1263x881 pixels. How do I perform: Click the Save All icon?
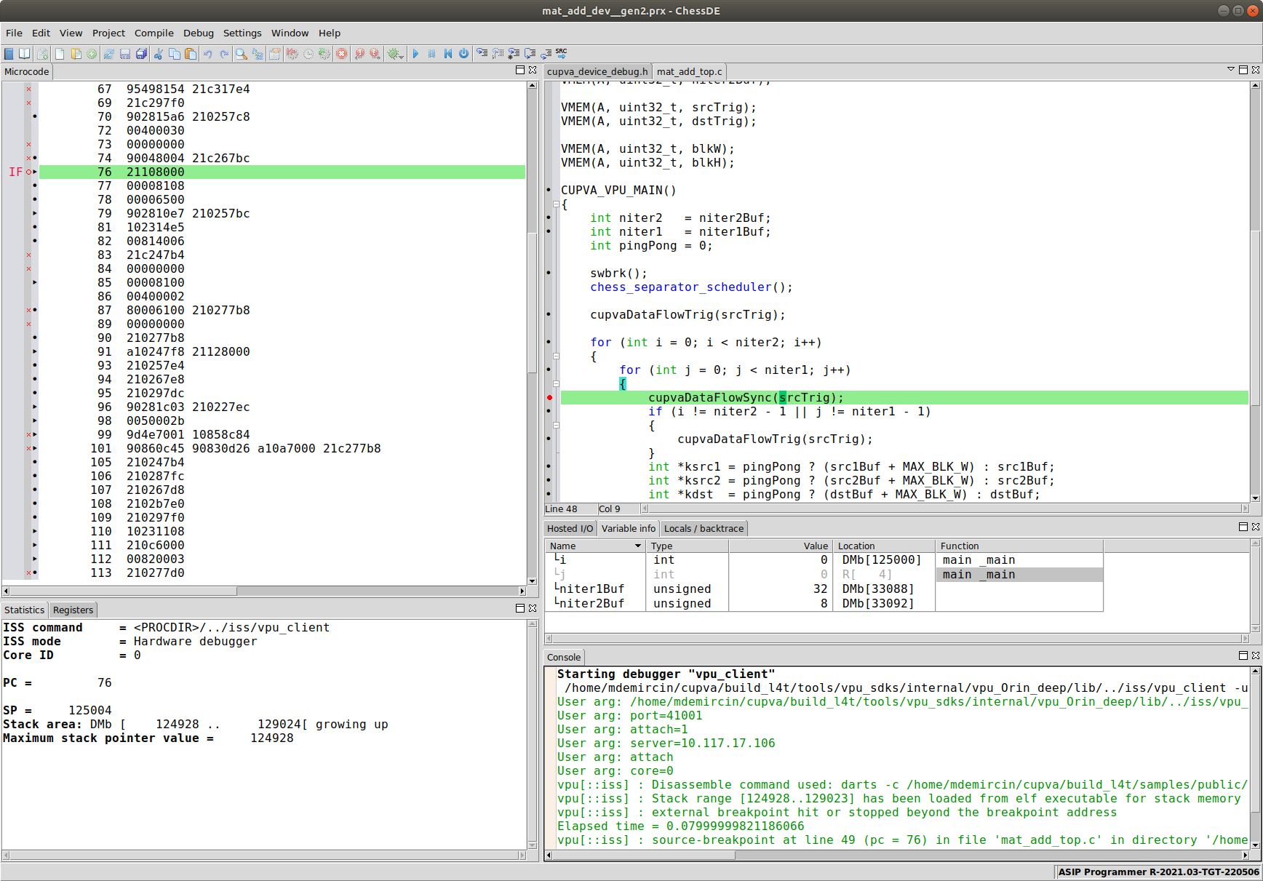tap(141, 54)
